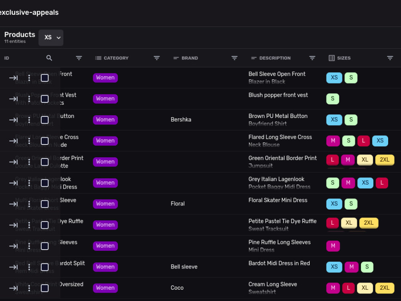
Task: Open Petite Pastel Tie Dye row arrow
Action: click(x=13, y=225)
